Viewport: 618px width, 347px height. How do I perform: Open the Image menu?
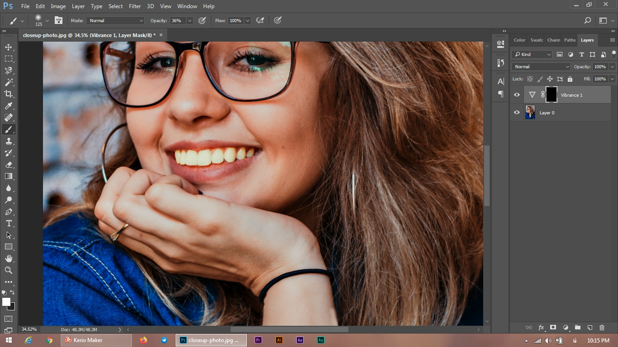point(58,6)
